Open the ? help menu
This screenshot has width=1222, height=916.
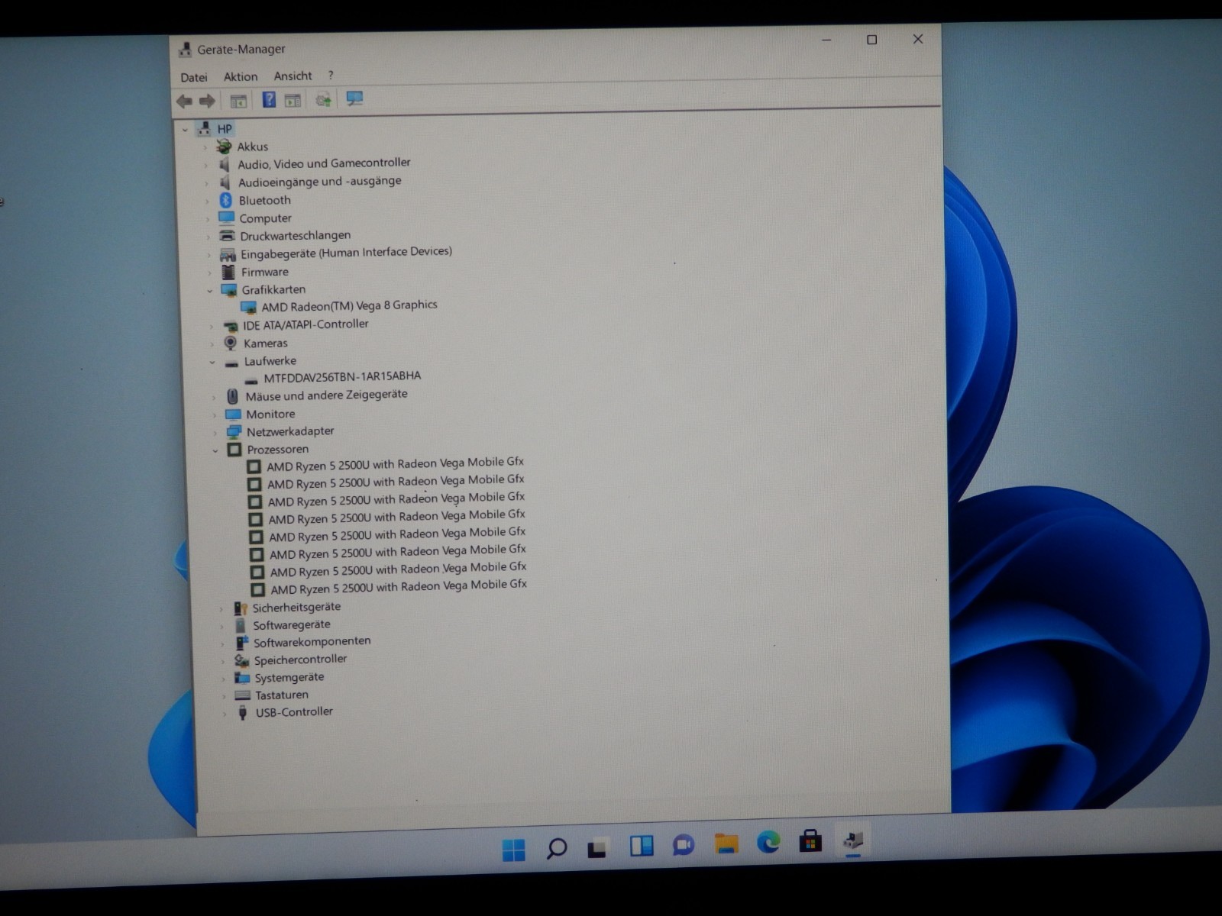point(331,75)
